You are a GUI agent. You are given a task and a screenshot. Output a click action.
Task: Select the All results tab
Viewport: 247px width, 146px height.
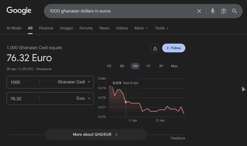click(30, 28)
